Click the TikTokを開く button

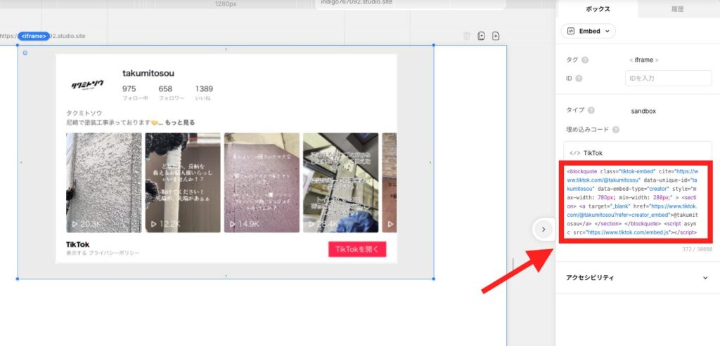click(x=357, y=249)
